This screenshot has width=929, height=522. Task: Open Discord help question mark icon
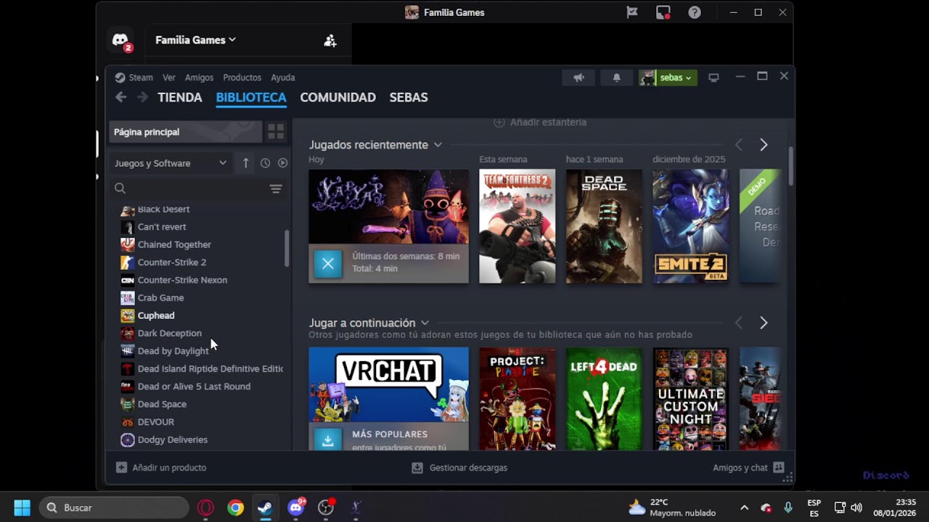click(x=695, y=12)
